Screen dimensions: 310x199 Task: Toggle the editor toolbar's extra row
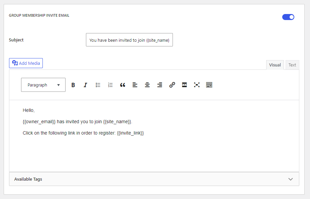coord(209,85)
